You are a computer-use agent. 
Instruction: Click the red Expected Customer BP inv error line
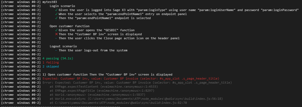pos(131,79)
